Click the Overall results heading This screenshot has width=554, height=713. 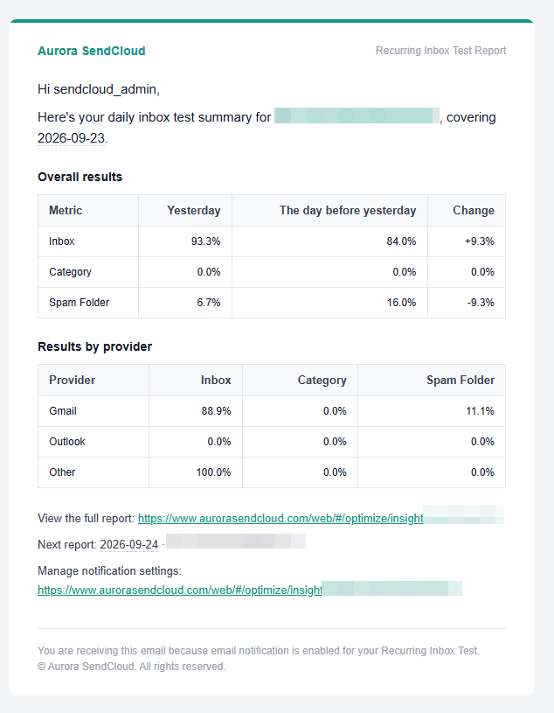click(80, 177)
